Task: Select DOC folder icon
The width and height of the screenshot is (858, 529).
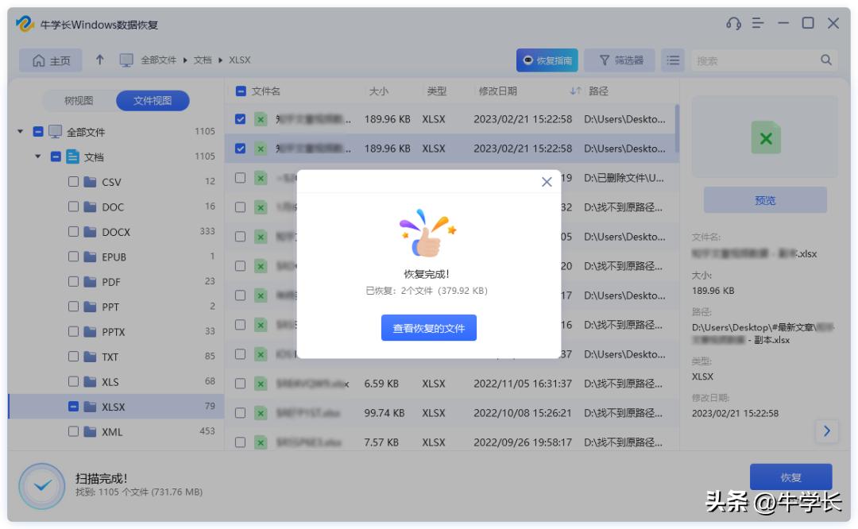Action: point(91,207)
